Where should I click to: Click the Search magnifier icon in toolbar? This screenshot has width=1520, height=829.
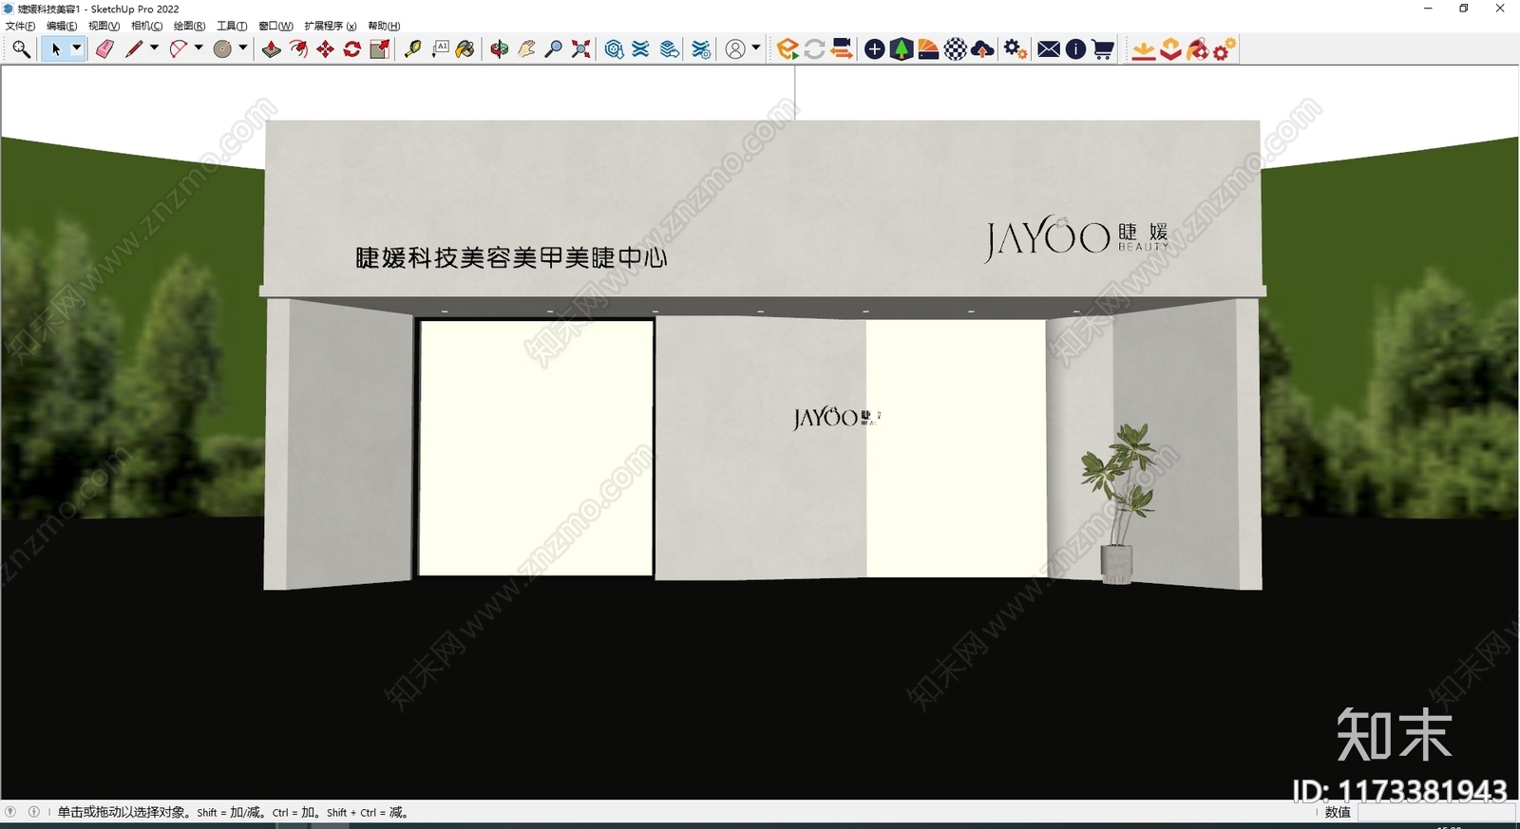coord(21,49)
